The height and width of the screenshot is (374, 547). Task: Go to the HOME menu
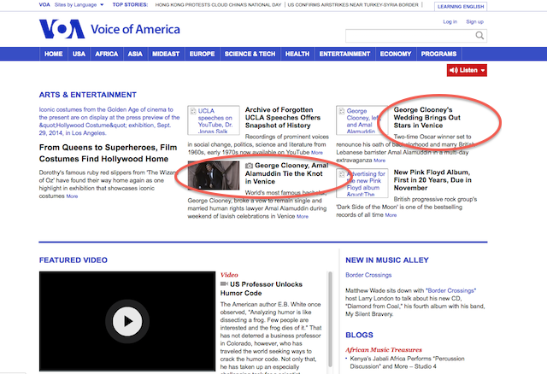pyautogui.click(x=53, y=54)
